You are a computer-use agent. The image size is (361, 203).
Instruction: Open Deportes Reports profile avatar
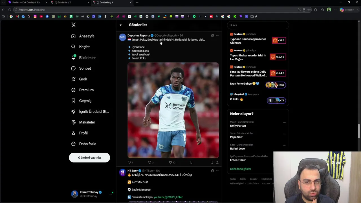point(122,37)
